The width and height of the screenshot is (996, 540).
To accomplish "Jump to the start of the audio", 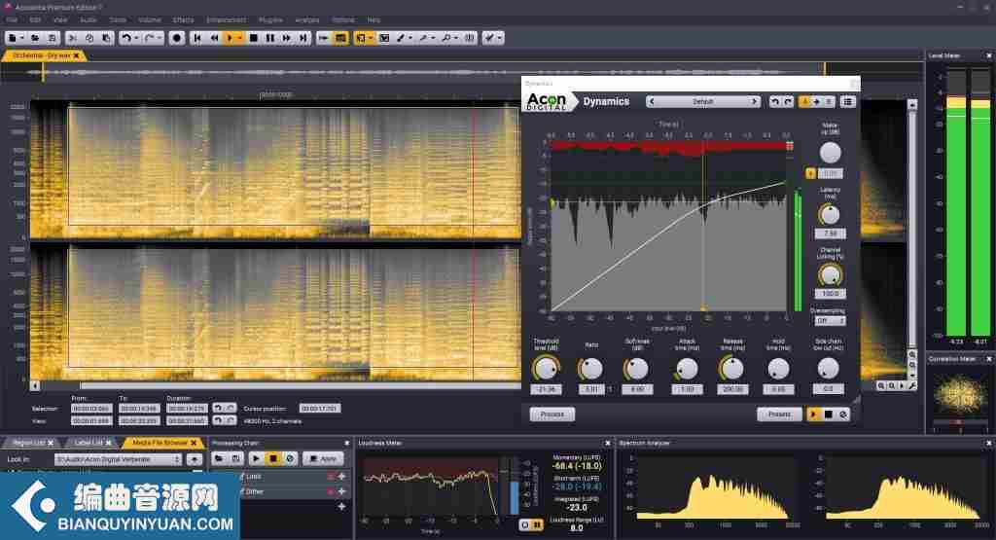I will pyautogui.click(x=197, y=38).
